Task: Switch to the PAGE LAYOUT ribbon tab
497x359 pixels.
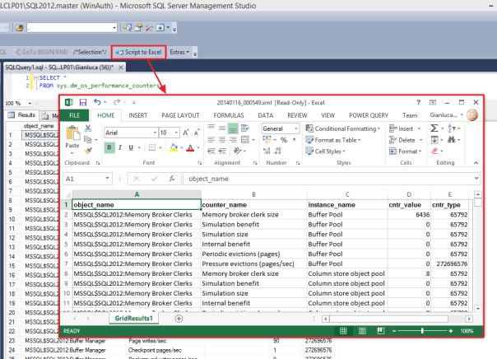Action: point(180,115)
